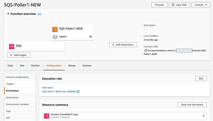The width and height of the screenshot is (213, 121).
Task: Open role via external link icon
Action: [78, 92]
